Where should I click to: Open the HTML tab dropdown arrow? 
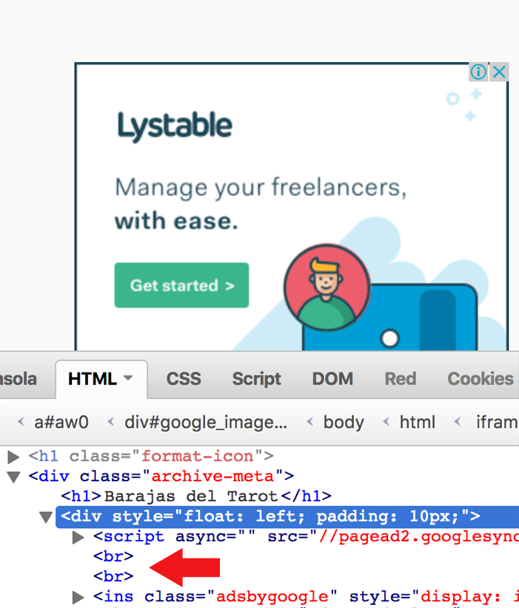point(128,377)
